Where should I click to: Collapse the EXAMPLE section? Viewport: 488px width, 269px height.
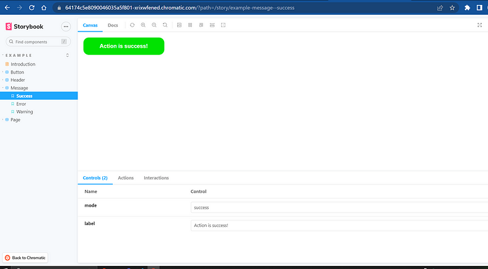pyautogui.click(x=17, y=55)
